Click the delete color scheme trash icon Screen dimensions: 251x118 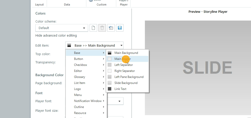102,28
